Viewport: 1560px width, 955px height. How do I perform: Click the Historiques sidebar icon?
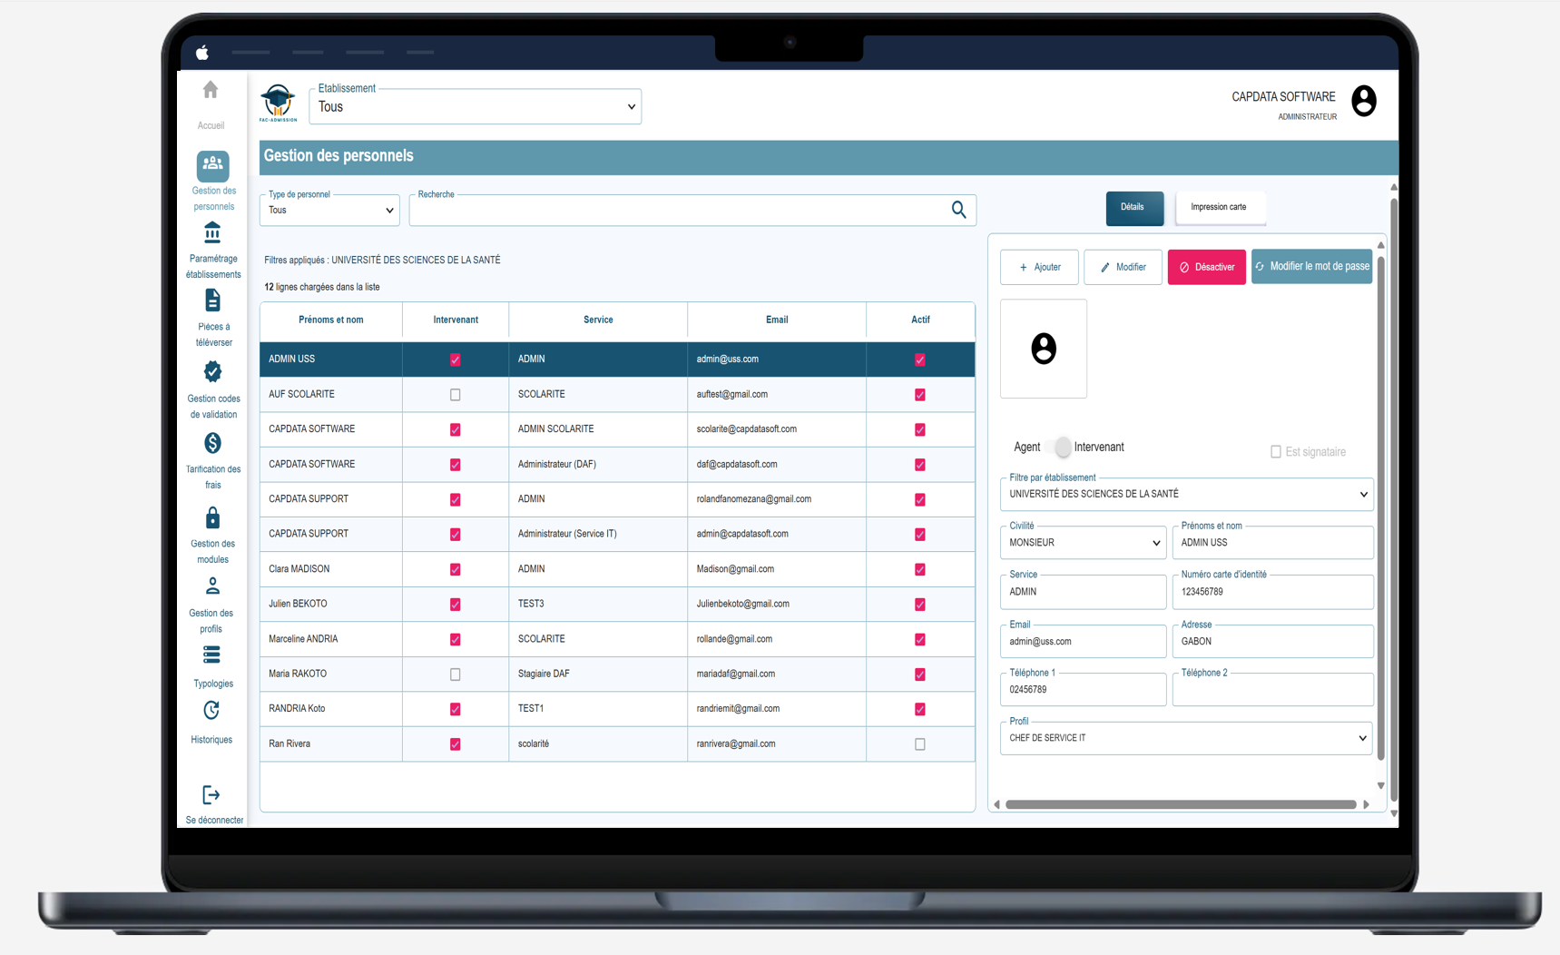pos(211,711)
